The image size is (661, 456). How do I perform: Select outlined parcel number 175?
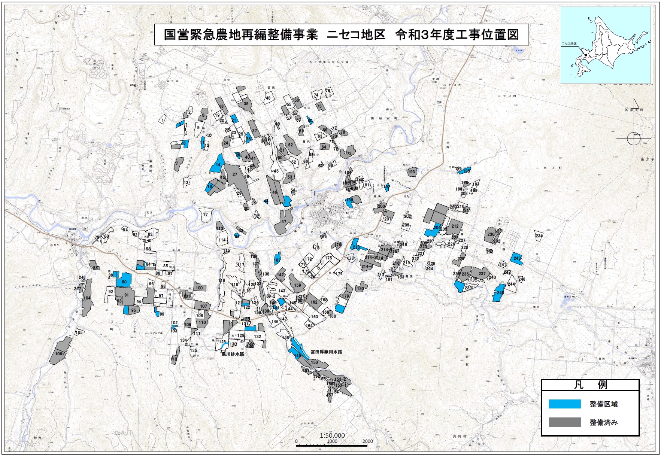329,258
